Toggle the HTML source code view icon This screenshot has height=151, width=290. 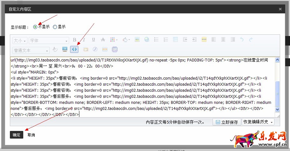pyautogui.click(x=75, y=49)
